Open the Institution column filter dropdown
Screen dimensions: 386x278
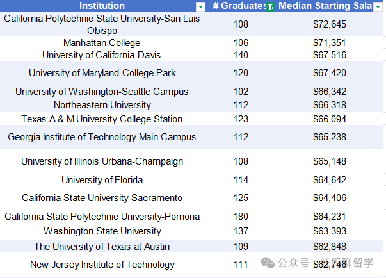click(x=200, y=6)
